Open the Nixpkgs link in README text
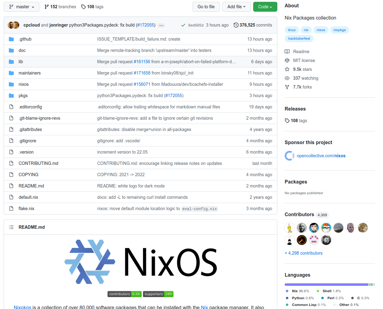The width and height of the screenshot is (383, 309). point(22,307)
